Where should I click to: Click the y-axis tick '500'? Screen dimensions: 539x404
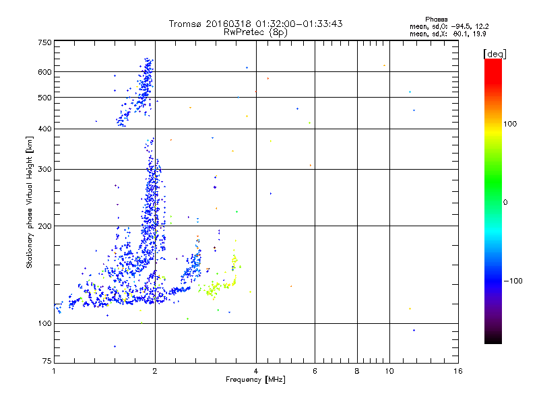coord(44,98)
